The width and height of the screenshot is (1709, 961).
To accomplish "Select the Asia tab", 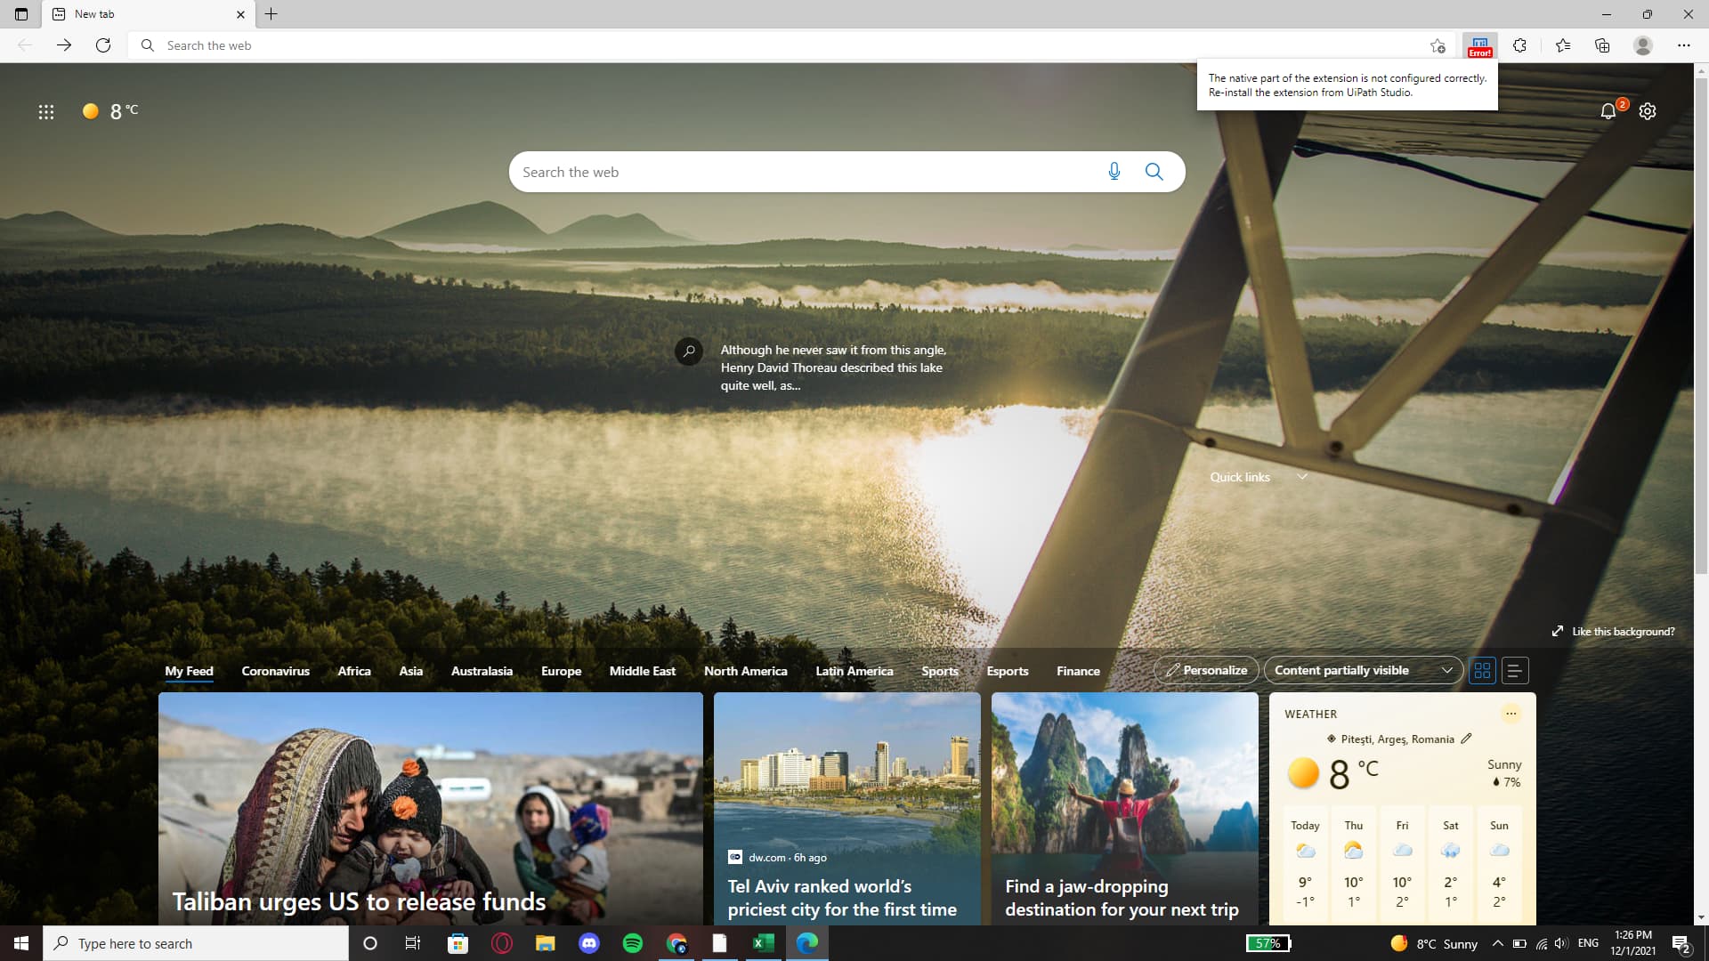I will point(411,671).
